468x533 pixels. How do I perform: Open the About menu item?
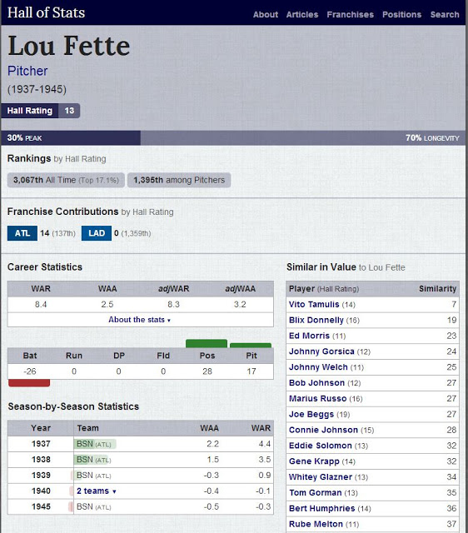[265, 15]
